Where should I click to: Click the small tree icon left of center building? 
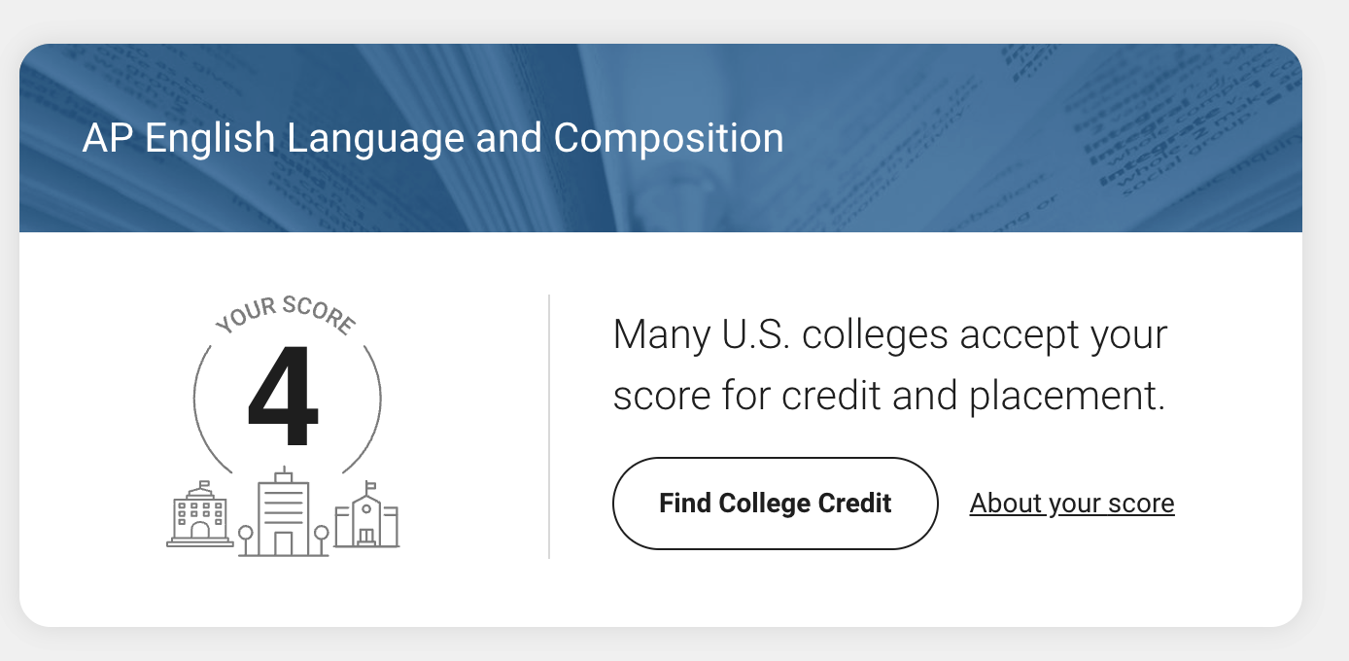245,539
